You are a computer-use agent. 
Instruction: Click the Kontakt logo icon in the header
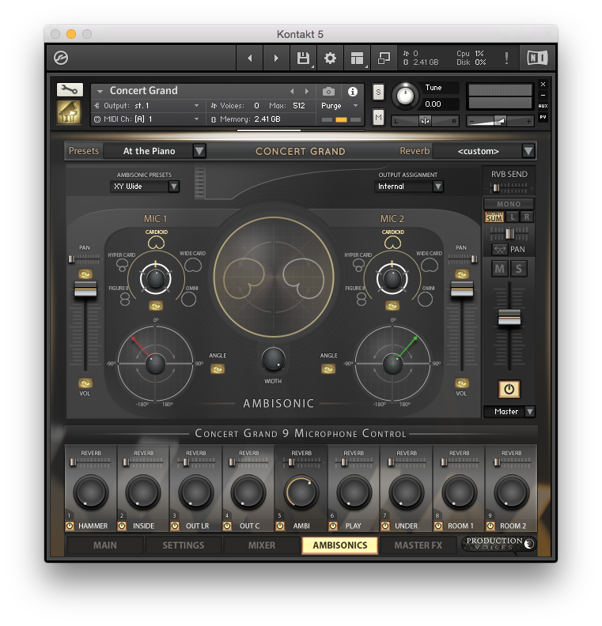tap(61, 58)
